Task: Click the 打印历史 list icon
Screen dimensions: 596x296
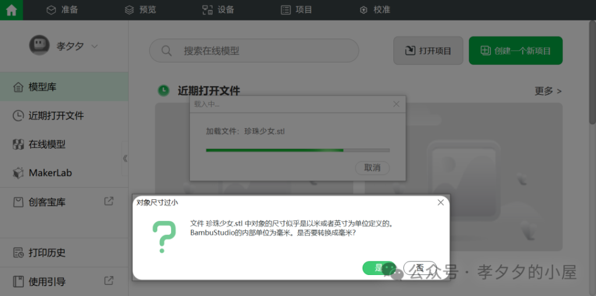Action: 18,253
